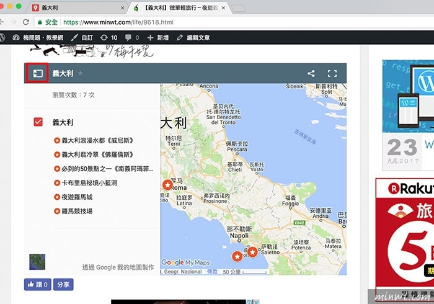Click the Facebook 分享 share button
The image size is (434, 304).
pyautogui.click(x=63, y=284)
